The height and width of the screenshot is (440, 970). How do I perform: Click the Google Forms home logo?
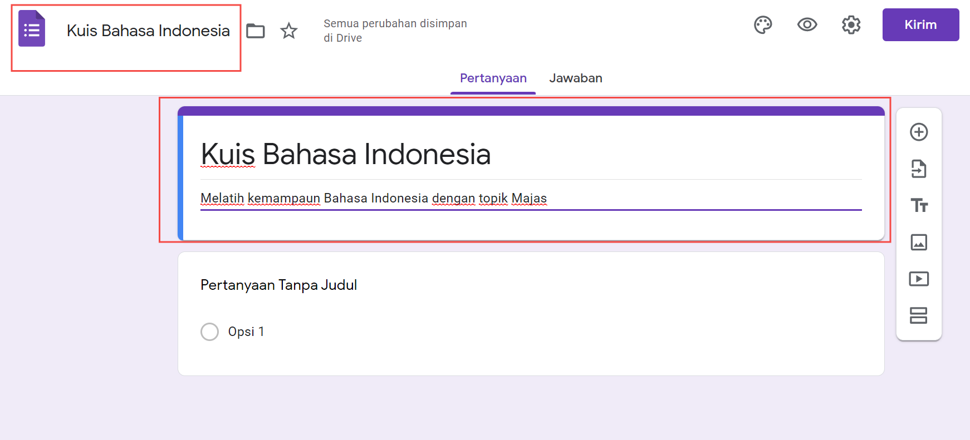32,29
